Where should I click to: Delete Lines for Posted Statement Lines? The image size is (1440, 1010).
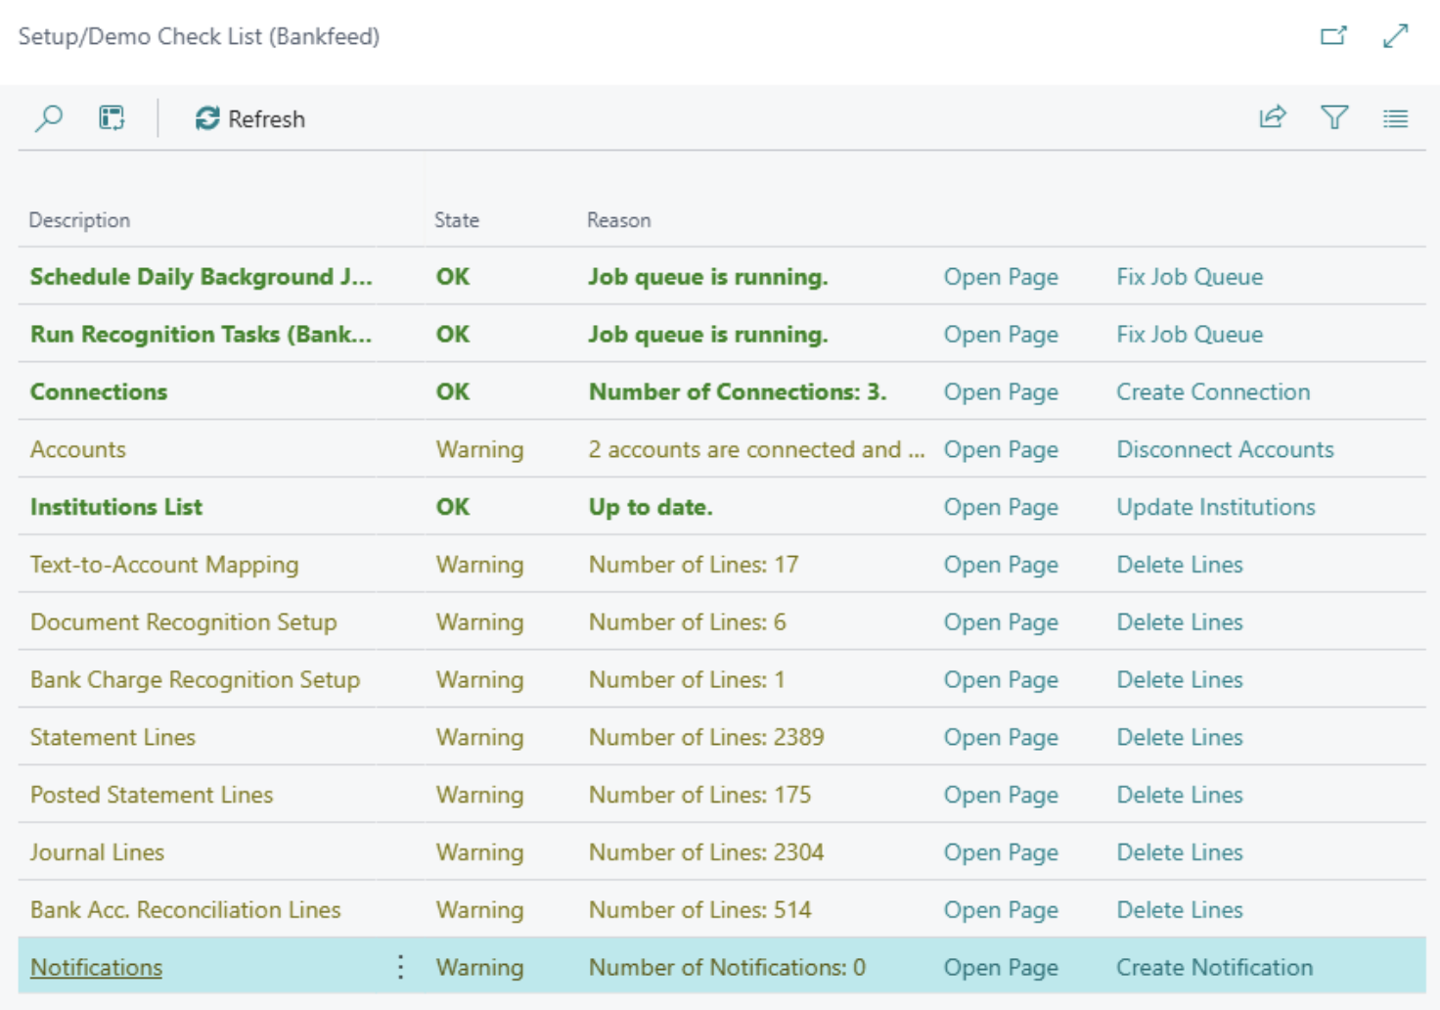1180,795
